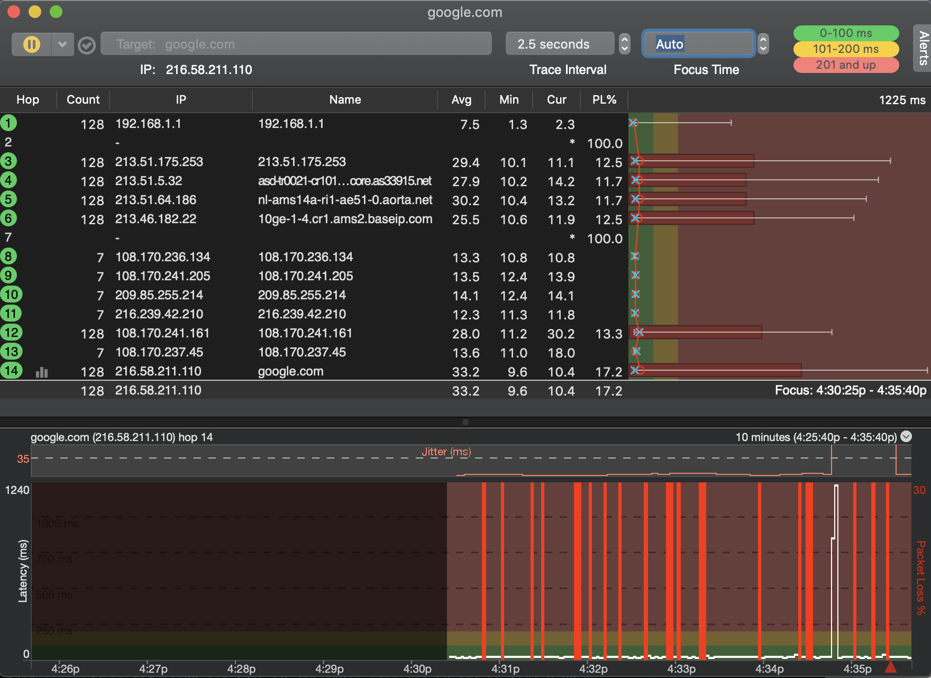Click the green 0-100 ms legend swatch
The height and width of the screenshot is (678, 931).
click(x=845, y=33)
